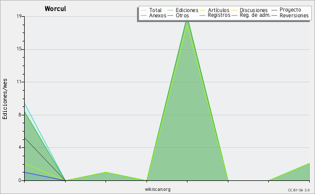
Task: Click the Anexos legend label
Action: click(x=157, y=15)
